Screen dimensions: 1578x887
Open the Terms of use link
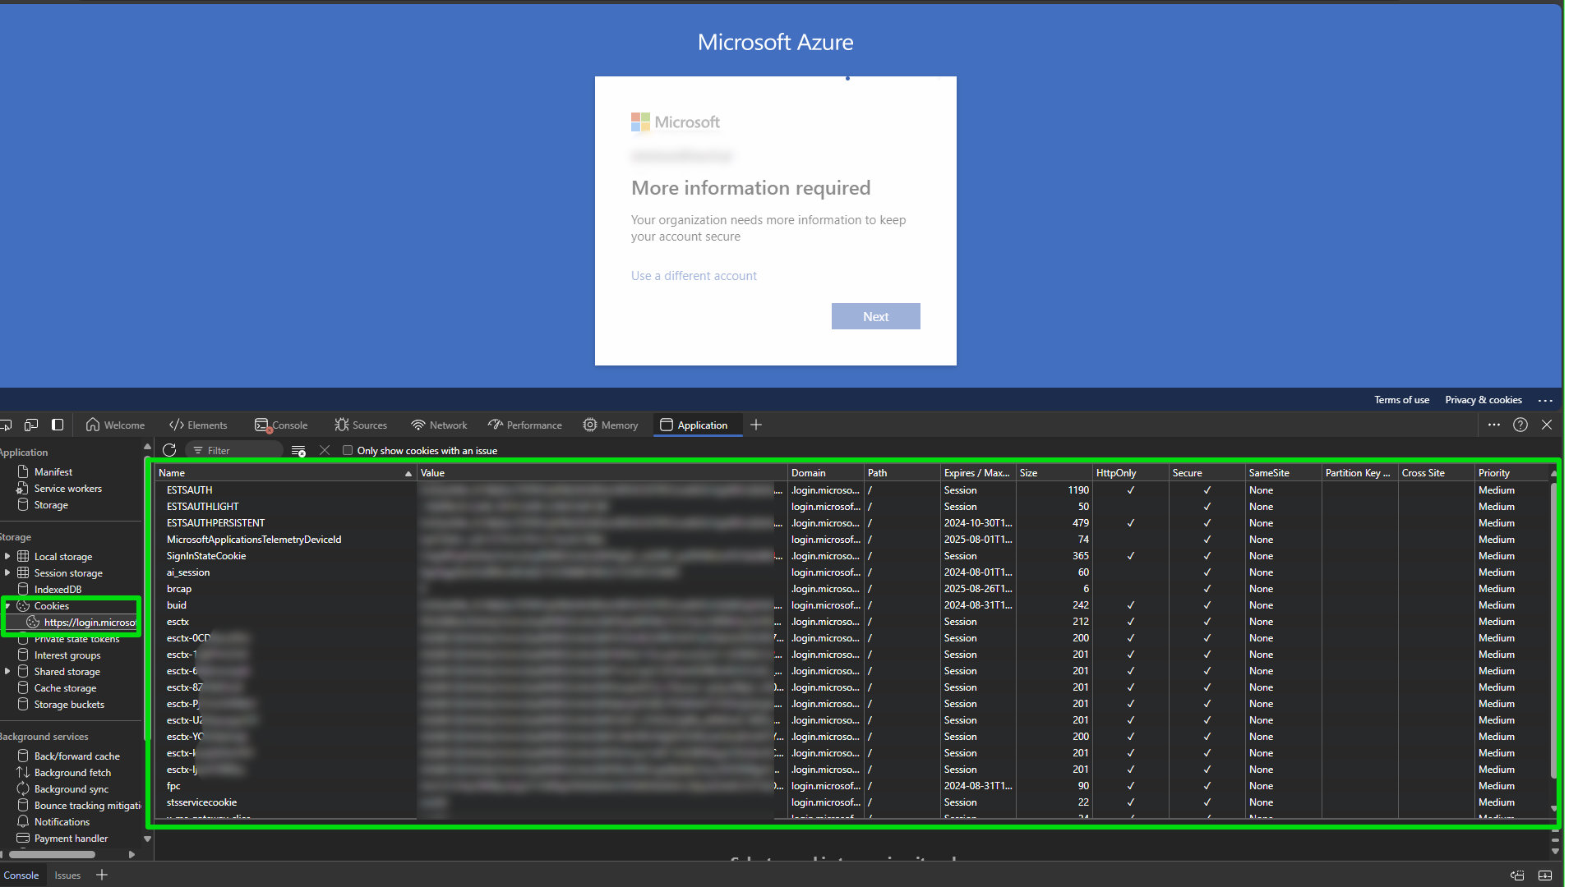(1401, 400)
